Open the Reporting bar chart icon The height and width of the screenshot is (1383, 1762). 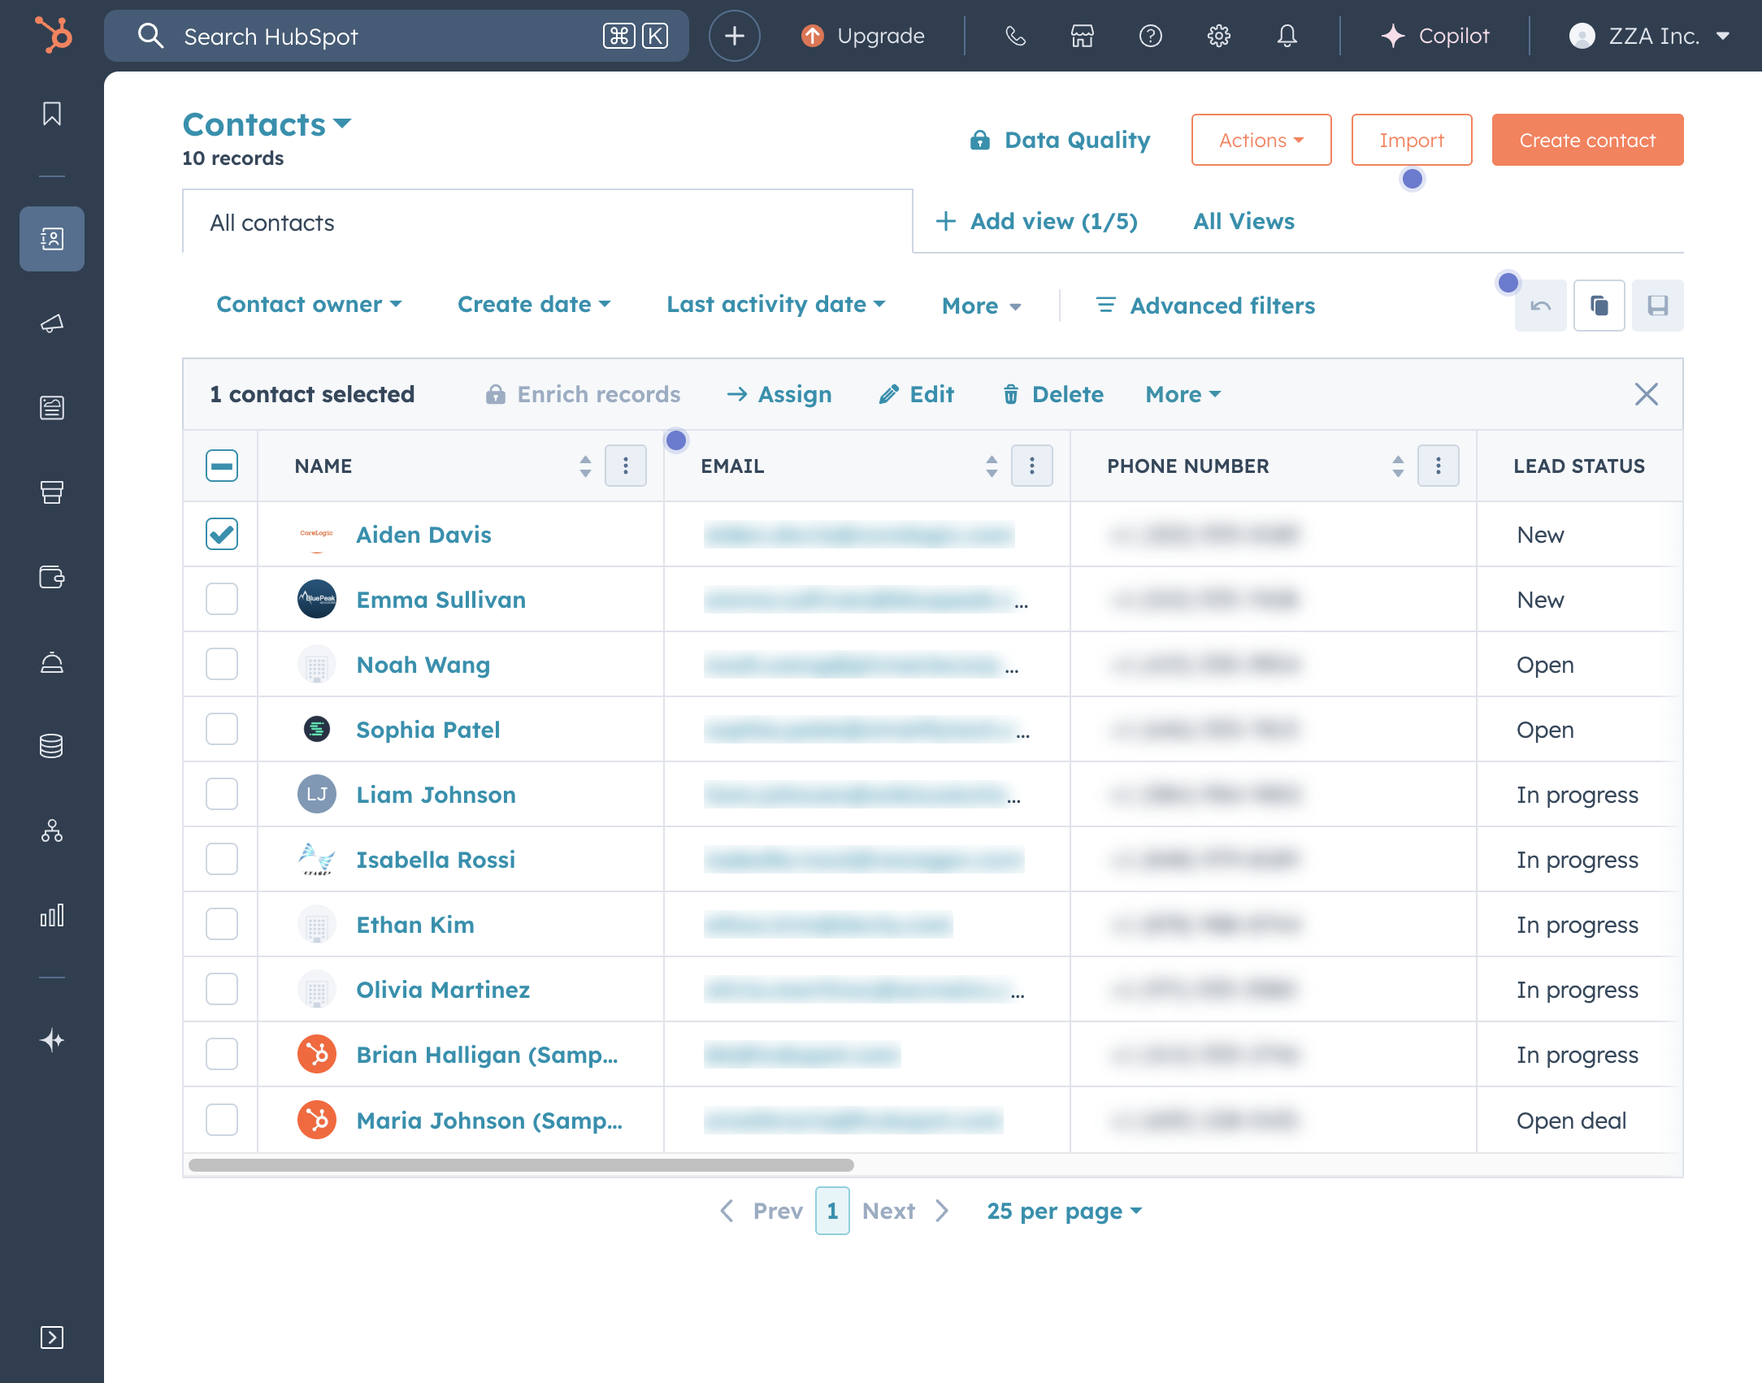click(52, 915)
